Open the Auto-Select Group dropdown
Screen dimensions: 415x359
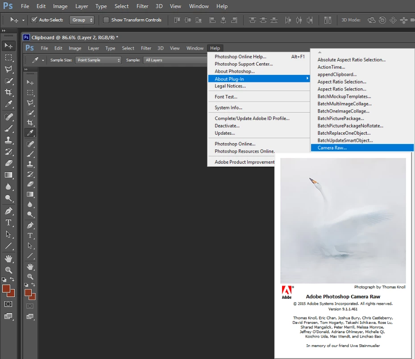(x=82, y=20)
